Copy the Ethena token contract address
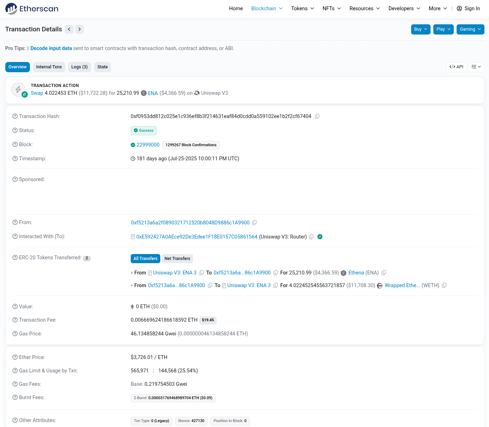The height and width of the screenshot is (427, 489). (384, 273)
